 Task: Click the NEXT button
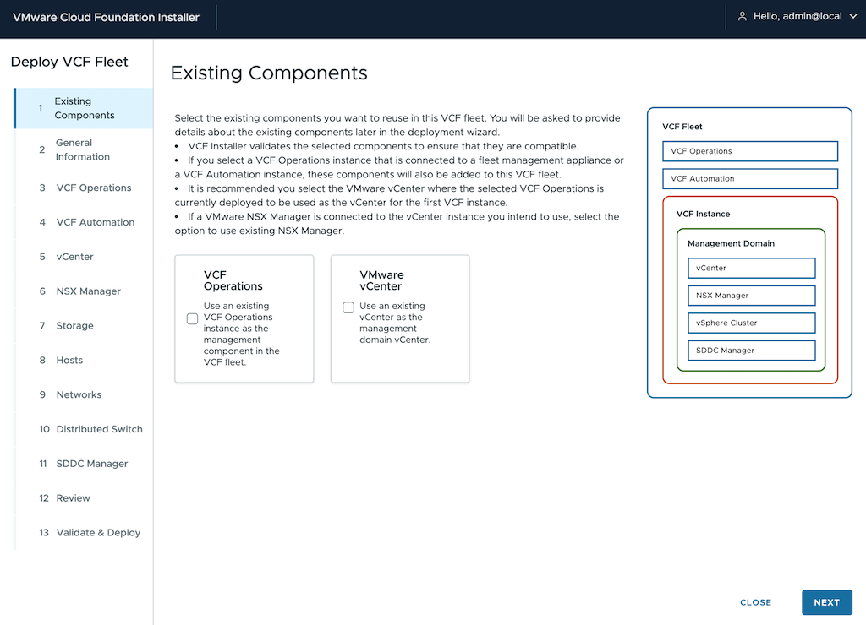click(x=826, y=602)
